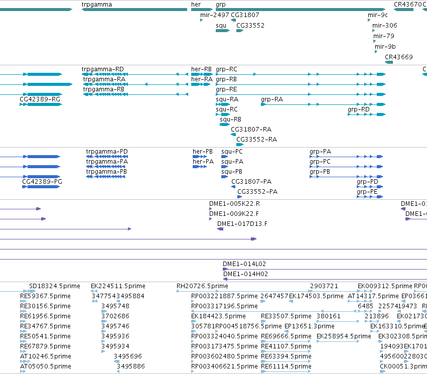Click the grp-PE protein label
427x374 pixels.
pyautogui.click(x=367, y=191)
